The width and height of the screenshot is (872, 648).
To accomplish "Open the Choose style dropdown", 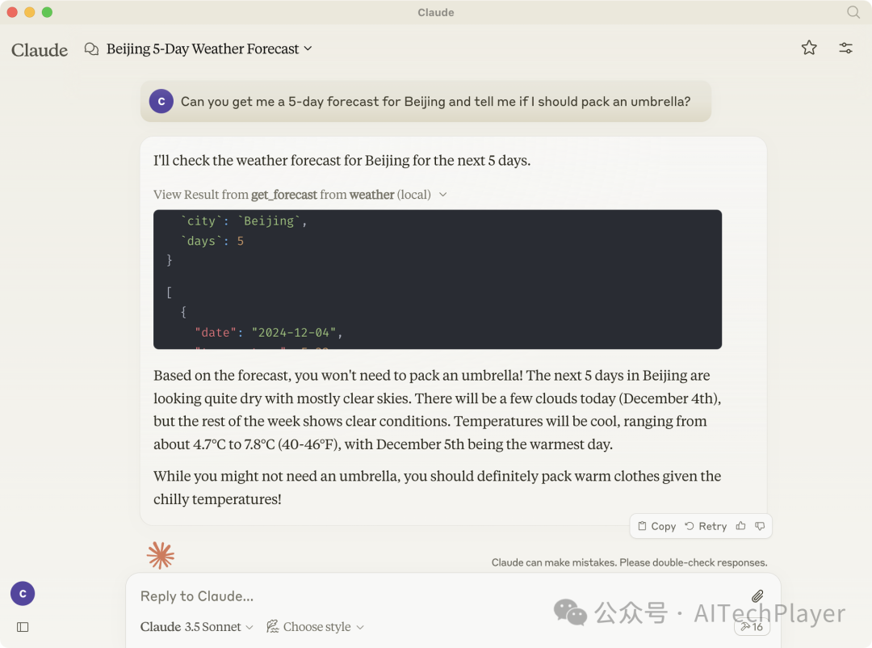I will coord(316,627).
